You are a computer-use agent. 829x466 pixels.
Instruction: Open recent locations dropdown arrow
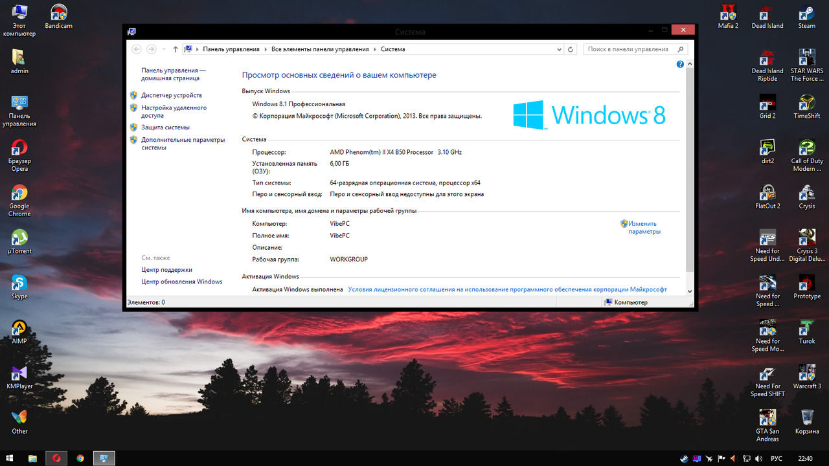click(164, 49)
